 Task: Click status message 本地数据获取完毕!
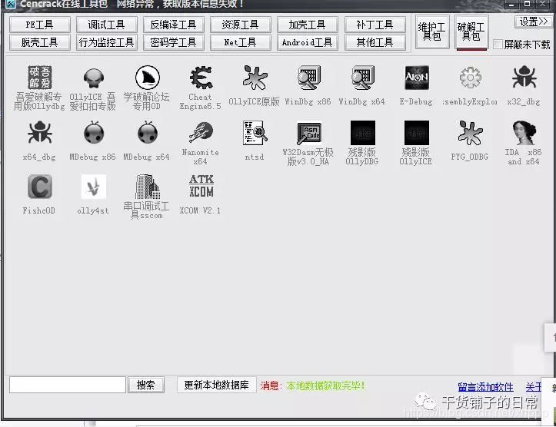[x=325, y=386]
